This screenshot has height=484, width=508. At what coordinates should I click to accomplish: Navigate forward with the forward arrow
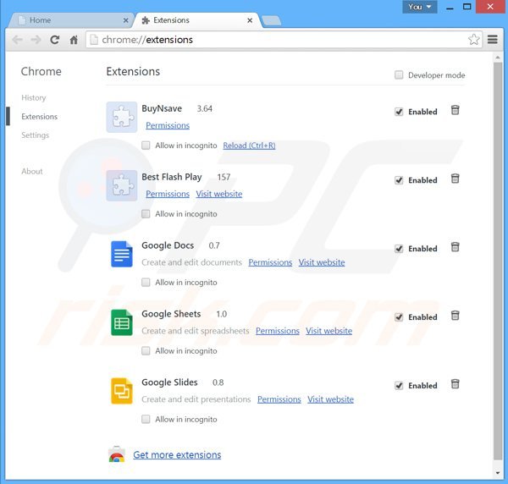click(x=36, y=40)
